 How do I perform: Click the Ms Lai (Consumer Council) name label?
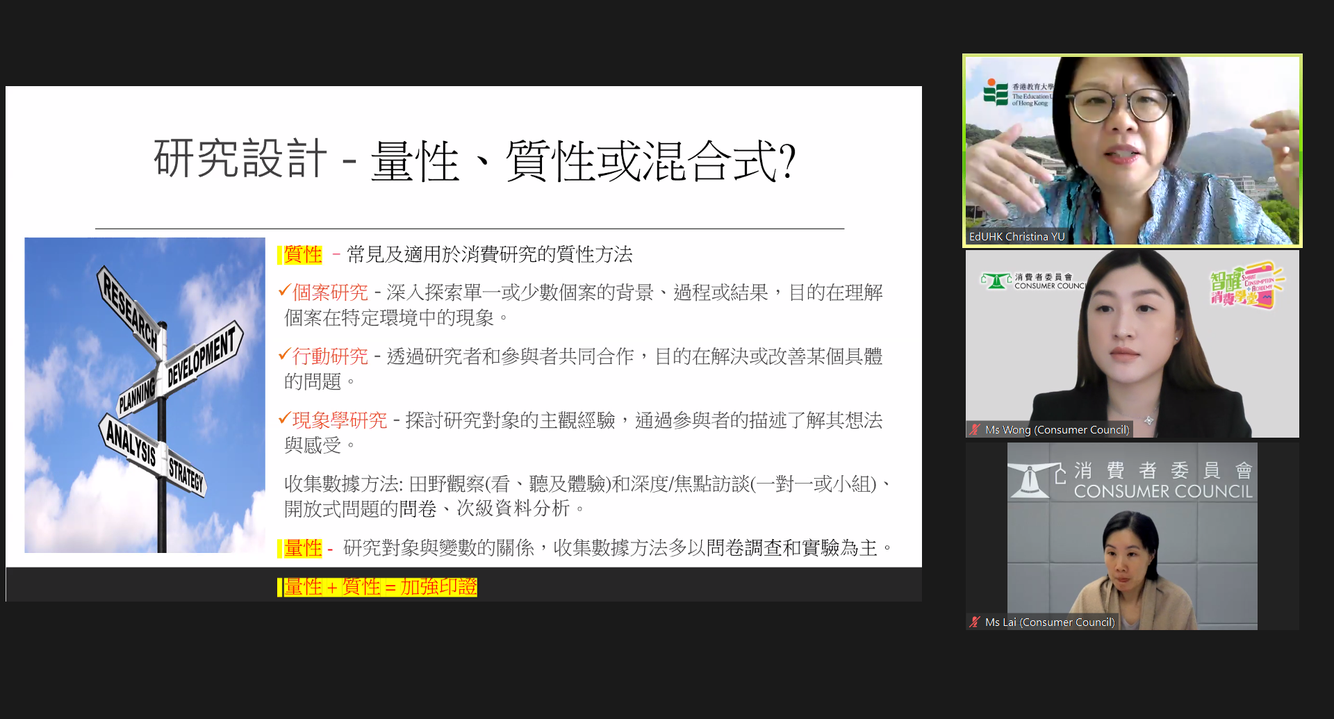[1049, 622]
